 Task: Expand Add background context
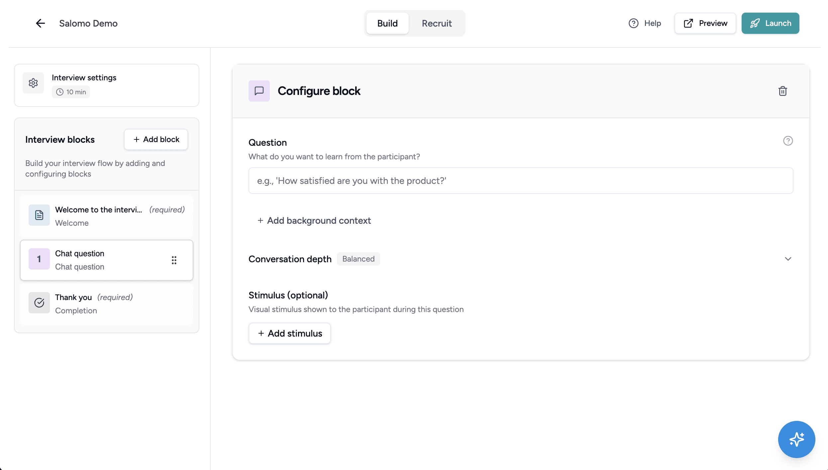(314, 220)
